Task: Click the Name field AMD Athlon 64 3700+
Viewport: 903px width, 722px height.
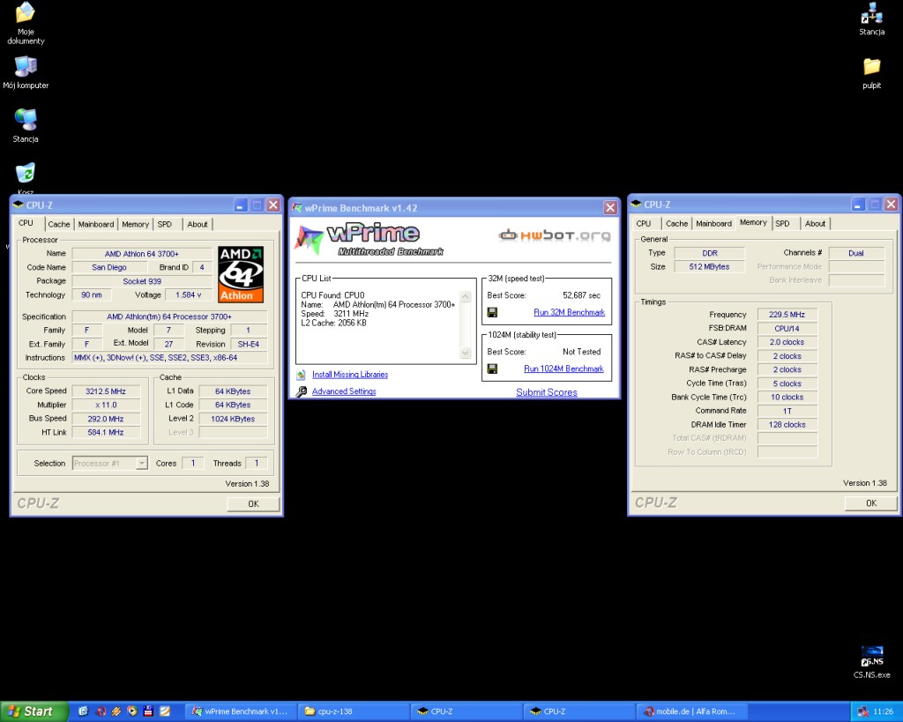Action: point(142,253)
